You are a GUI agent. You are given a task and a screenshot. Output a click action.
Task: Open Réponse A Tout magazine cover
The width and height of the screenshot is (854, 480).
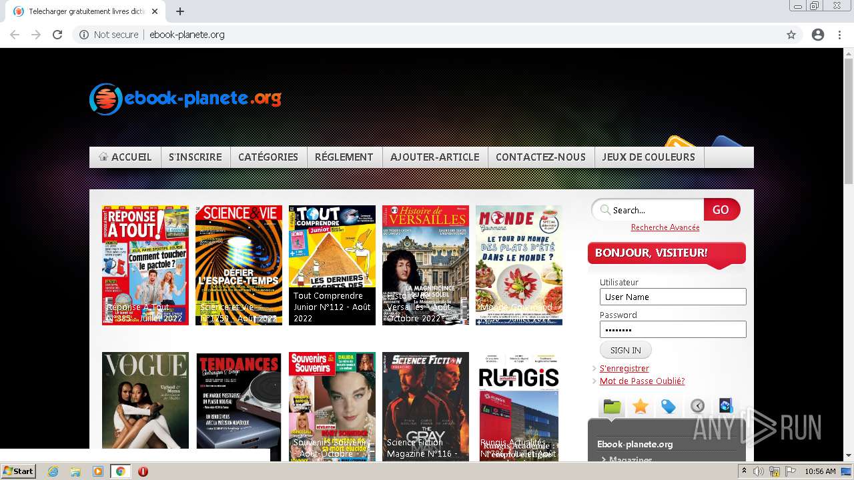click(x=145, y=265)
